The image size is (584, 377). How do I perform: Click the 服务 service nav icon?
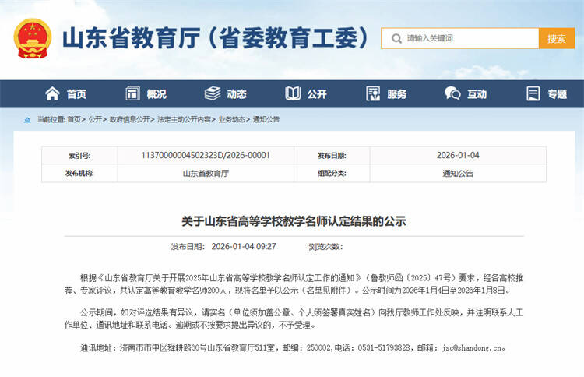[x=373, y=93]
